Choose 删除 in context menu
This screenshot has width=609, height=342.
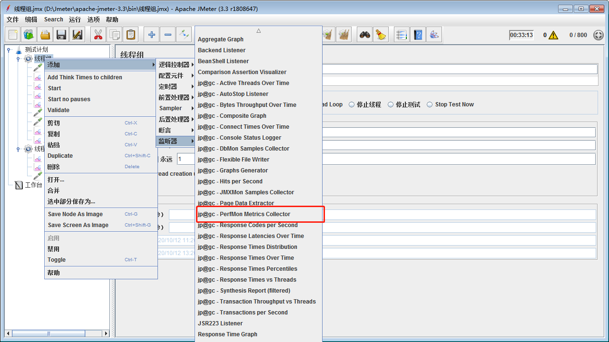[x=101, y=167]
